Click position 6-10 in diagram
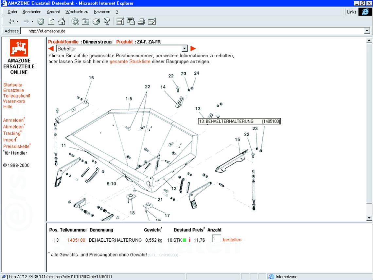 (x=111, y=184)
